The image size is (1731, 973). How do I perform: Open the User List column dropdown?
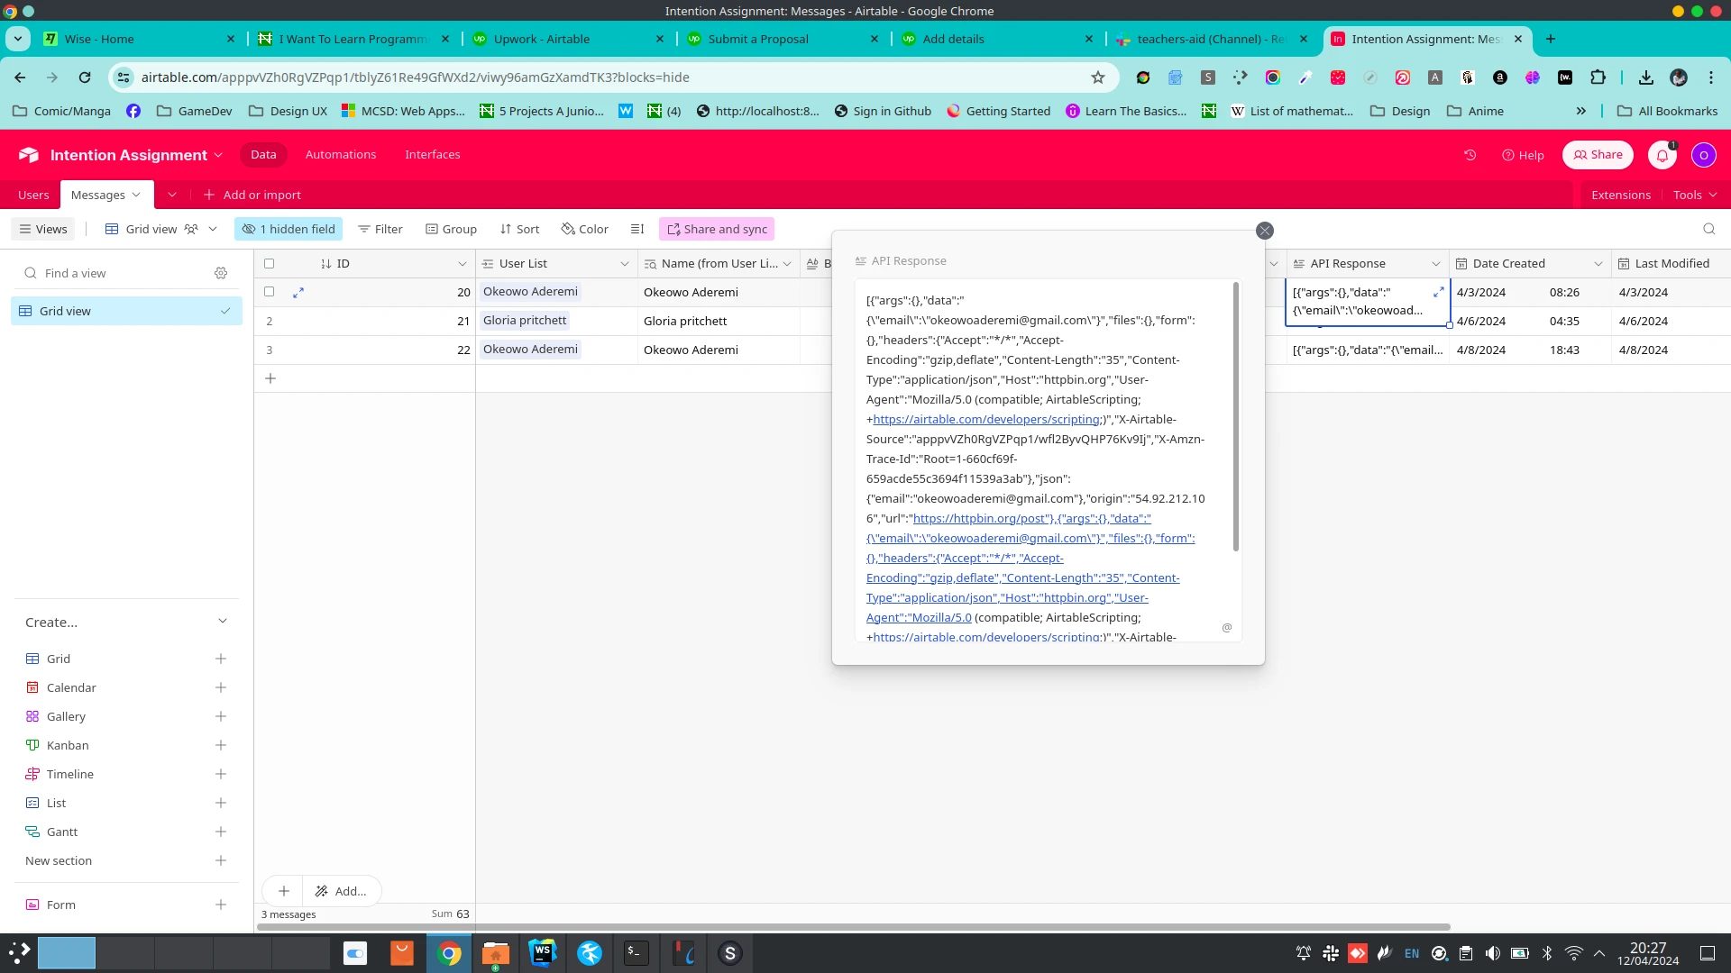(x=624, y=264)
